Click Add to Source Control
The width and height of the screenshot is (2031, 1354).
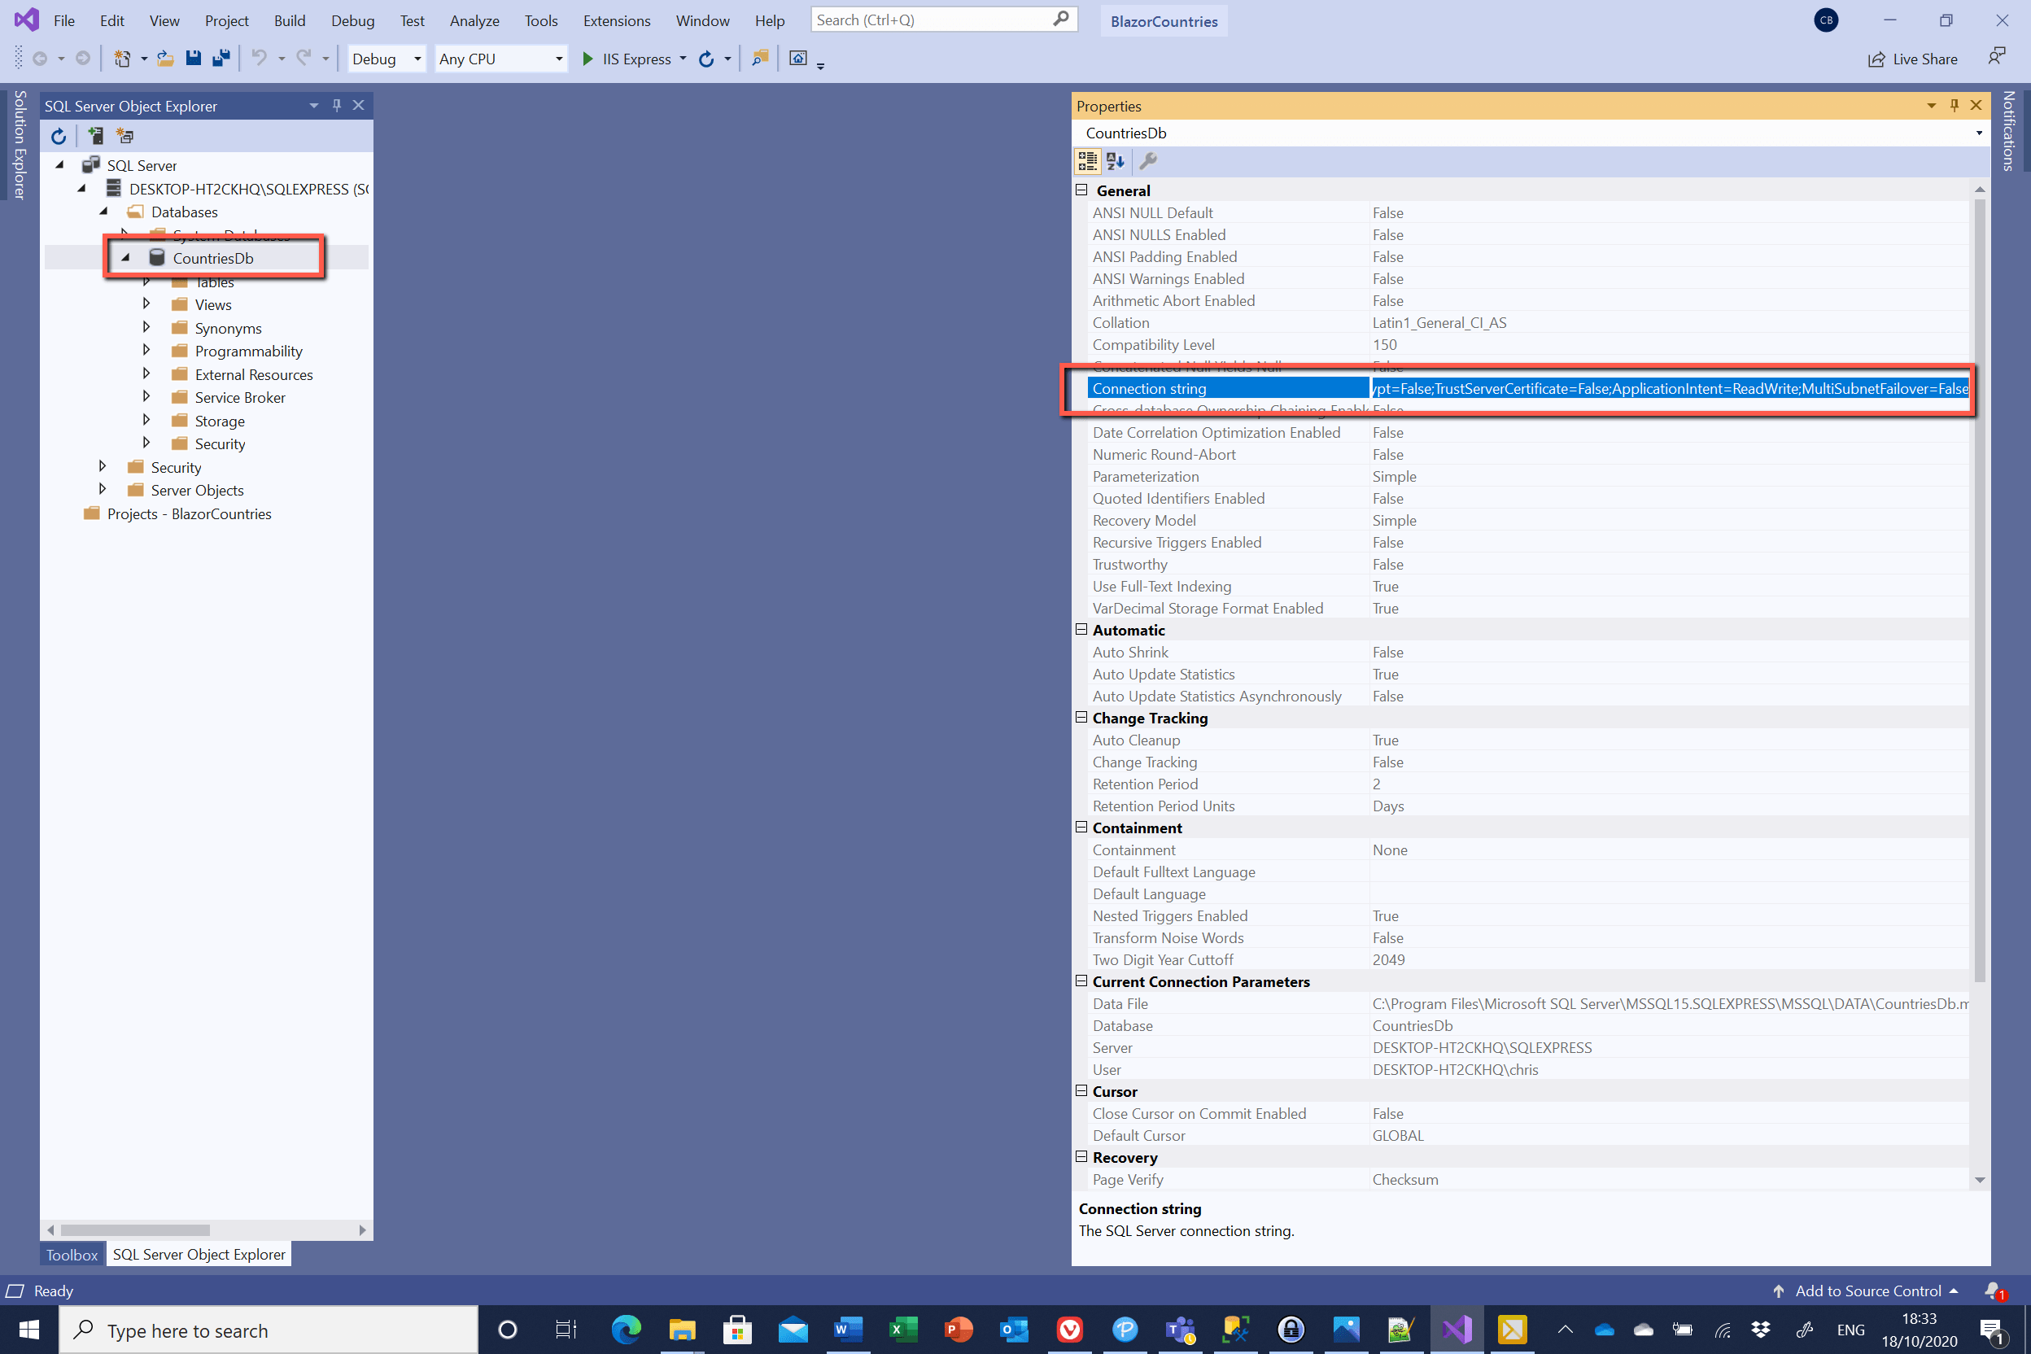[x=1867, y=1291]
